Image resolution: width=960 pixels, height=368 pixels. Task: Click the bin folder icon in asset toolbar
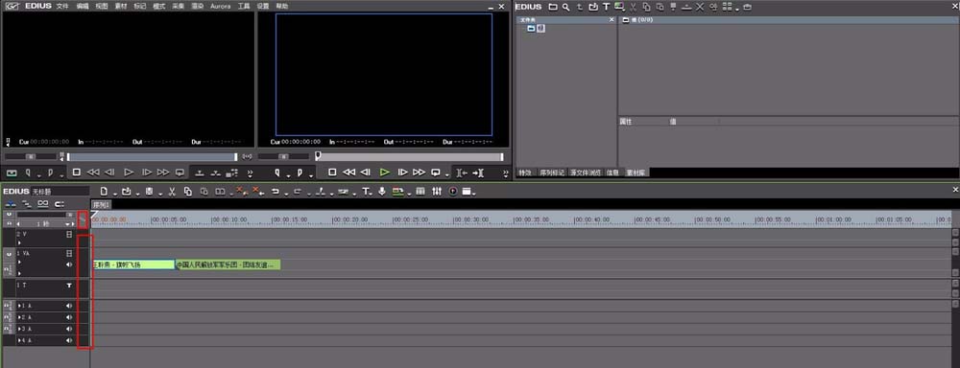click(553, 7)
